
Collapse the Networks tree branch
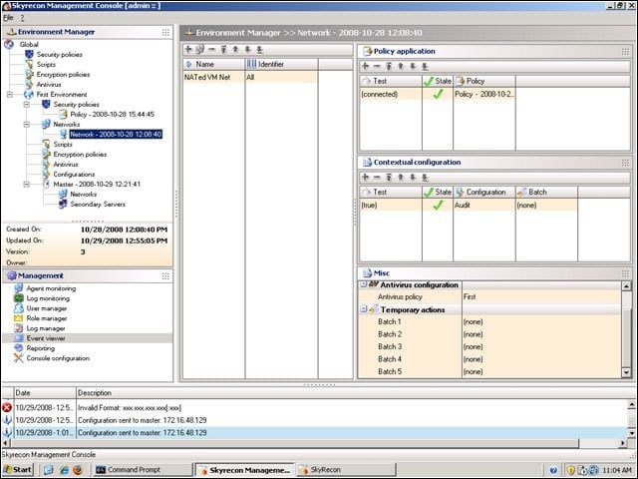[27, 124]
